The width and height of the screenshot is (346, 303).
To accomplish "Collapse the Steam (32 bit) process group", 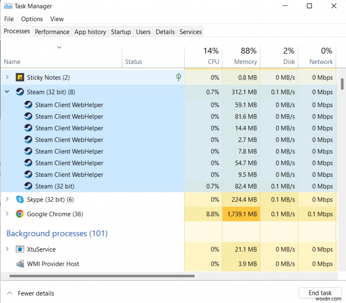I will (7, 92).
